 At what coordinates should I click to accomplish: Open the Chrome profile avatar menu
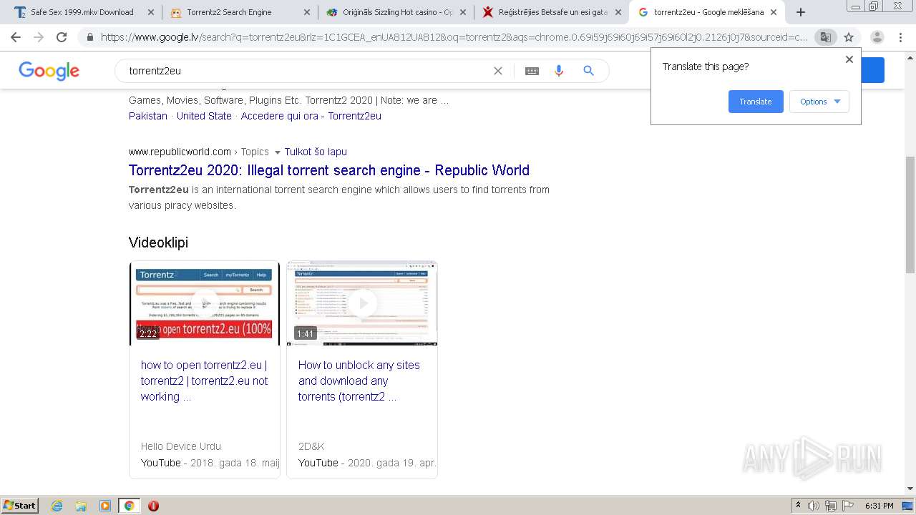(877, 37)
